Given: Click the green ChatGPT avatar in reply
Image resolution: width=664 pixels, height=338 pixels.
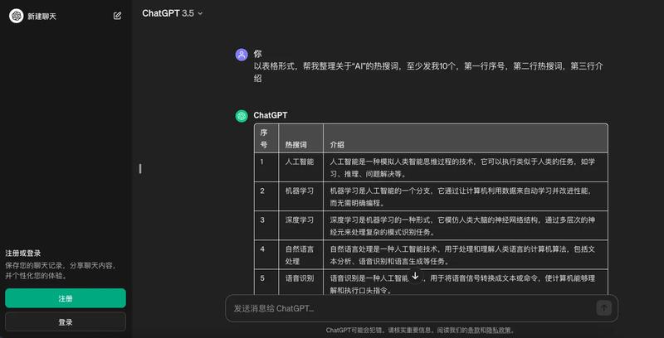Looking at the screenshot, I should pyautogui.click(x=242, y=116).
